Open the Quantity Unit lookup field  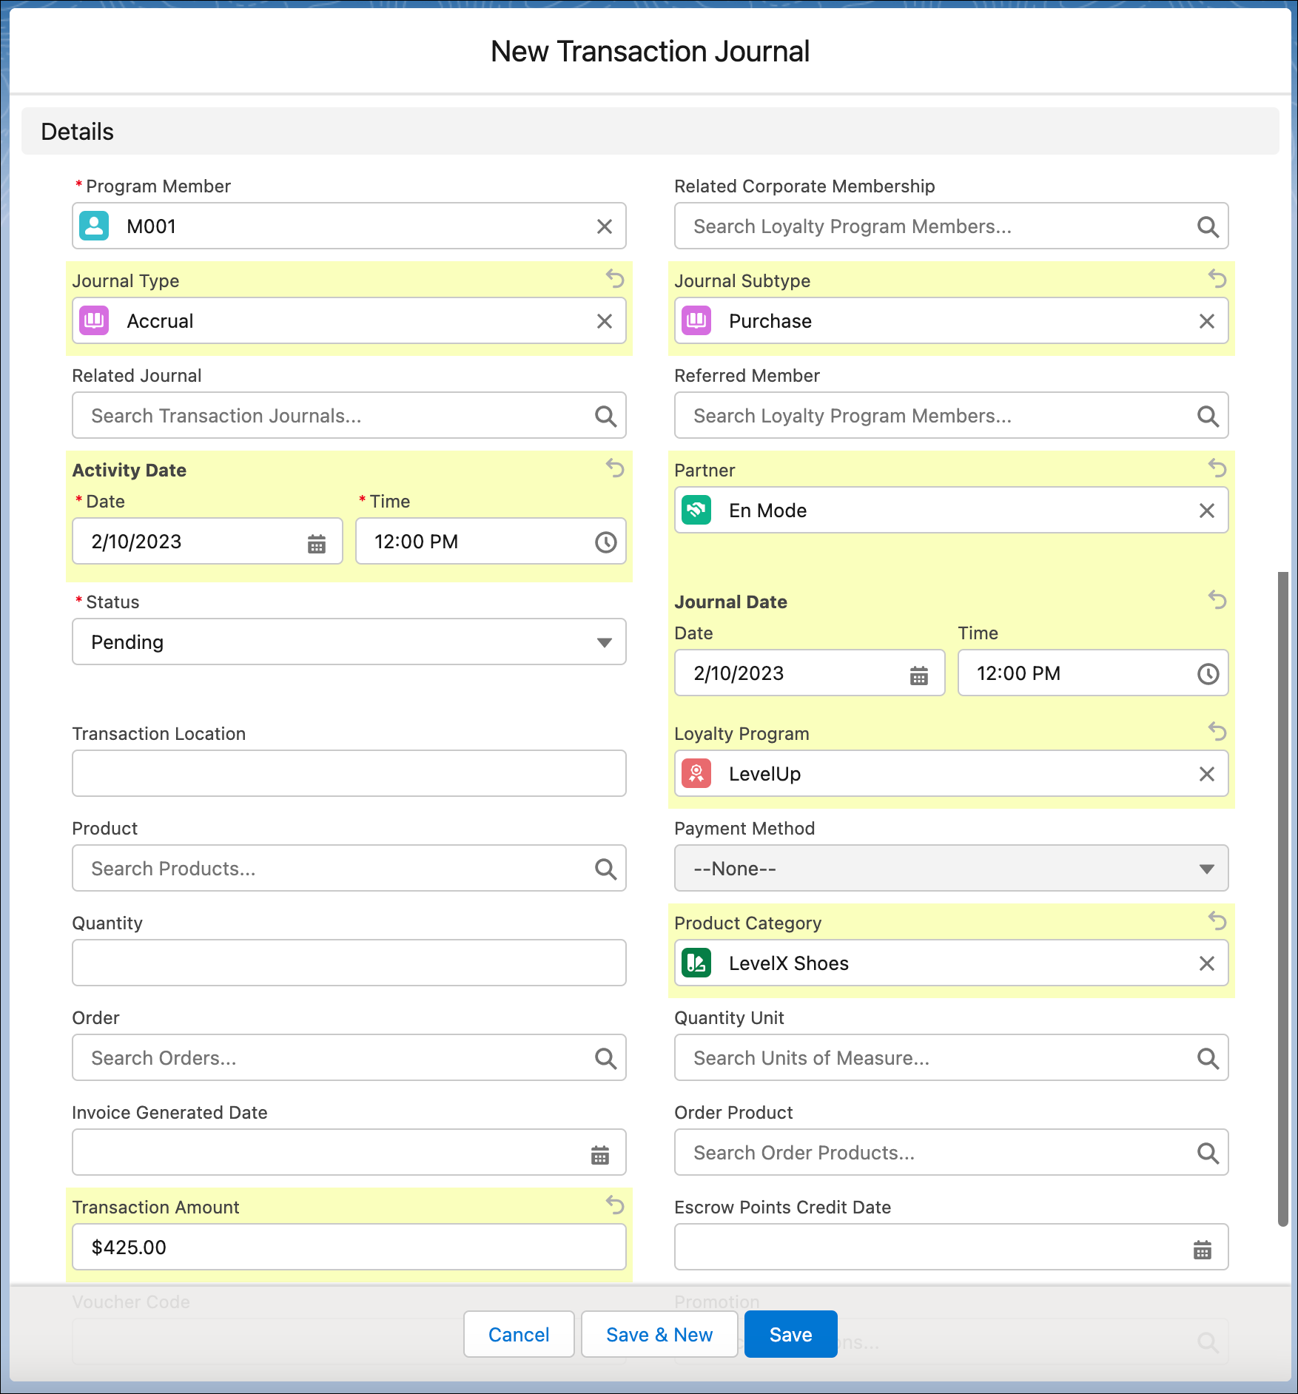click(x=951, y=1058)
